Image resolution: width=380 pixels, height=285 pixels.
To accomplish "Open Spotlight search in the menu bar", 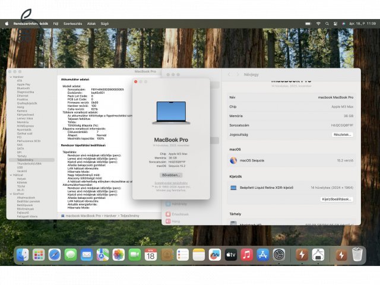I will coord(327,24).
